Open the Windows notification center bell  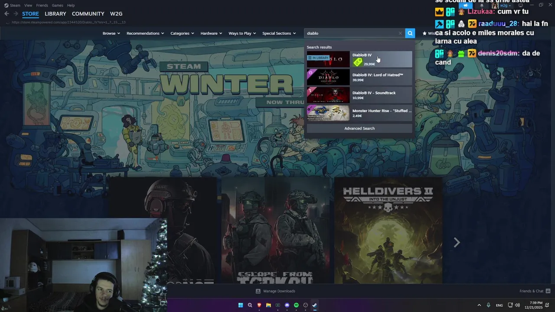(x=548, y=305)
